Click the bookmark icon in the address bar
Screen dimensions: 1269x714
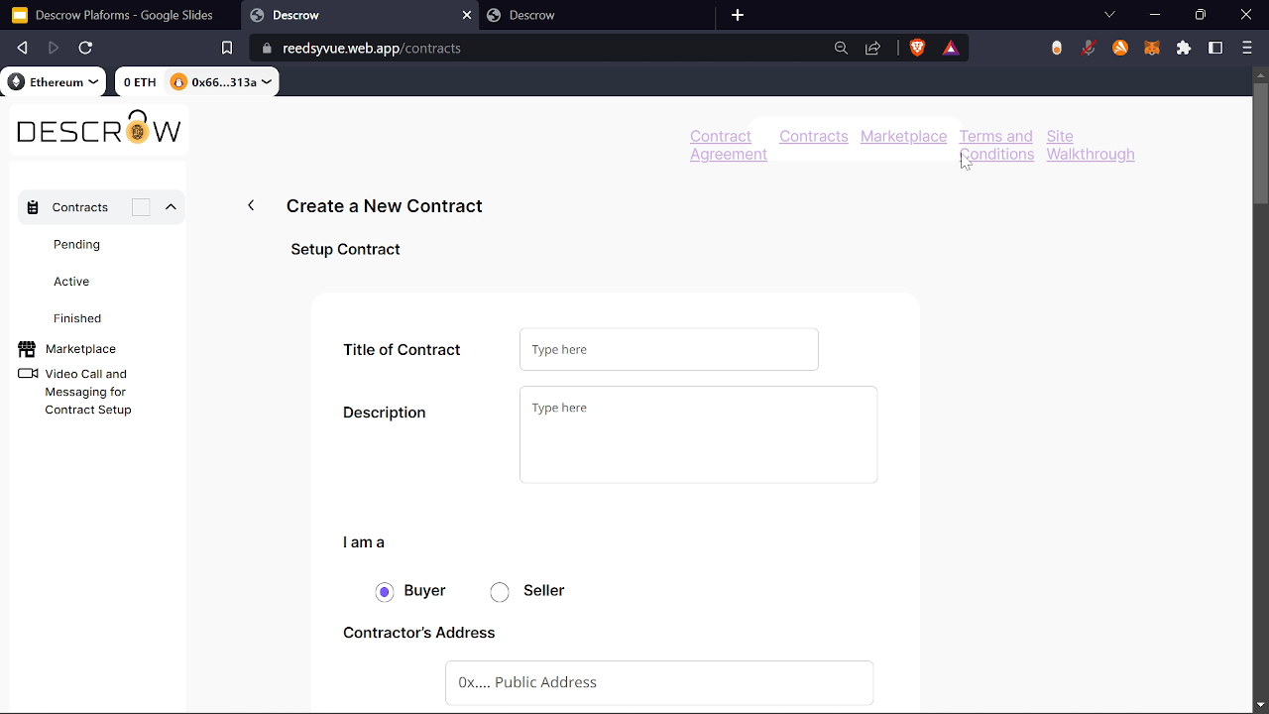pyautogui.click(x=227, y=48)
